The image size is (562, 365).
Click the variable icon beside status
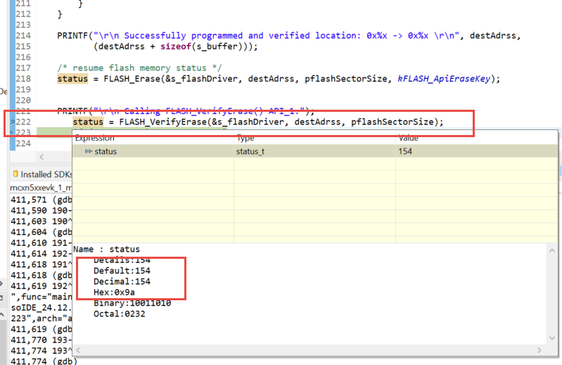pos(89,151)
